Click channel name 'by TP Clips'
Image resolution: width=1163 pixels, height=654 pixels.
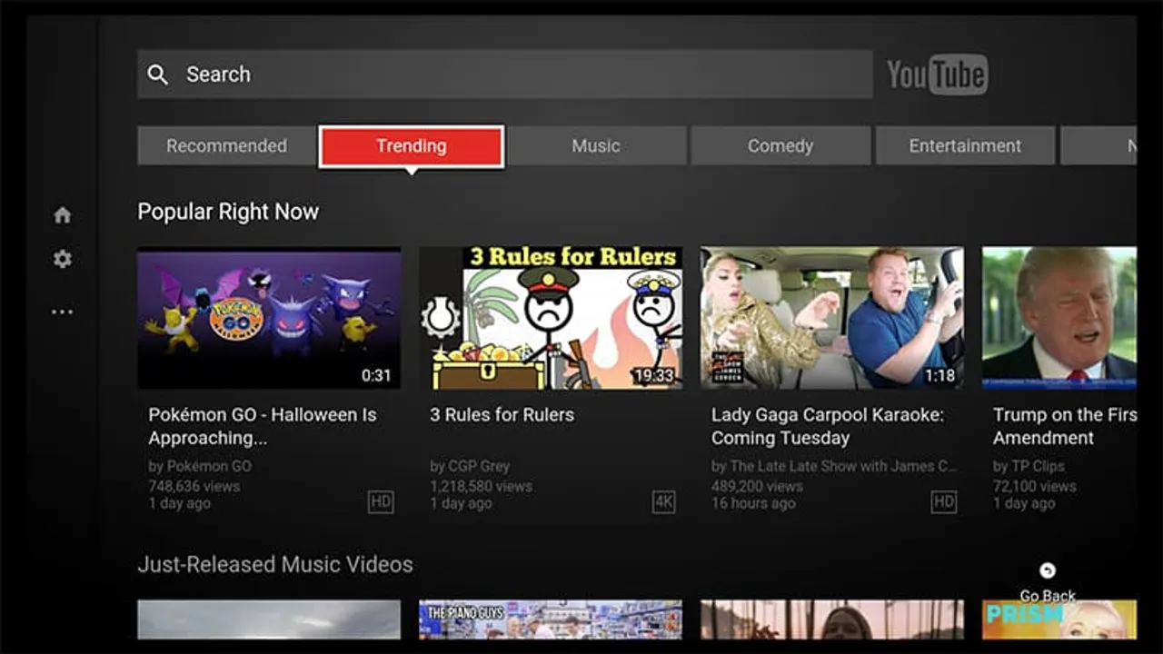click(1029, 466)
